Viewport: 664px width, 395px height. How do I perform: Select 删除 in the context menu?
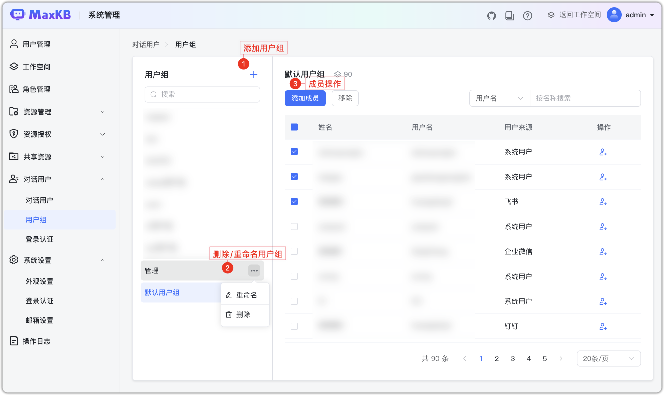(243, 314)
